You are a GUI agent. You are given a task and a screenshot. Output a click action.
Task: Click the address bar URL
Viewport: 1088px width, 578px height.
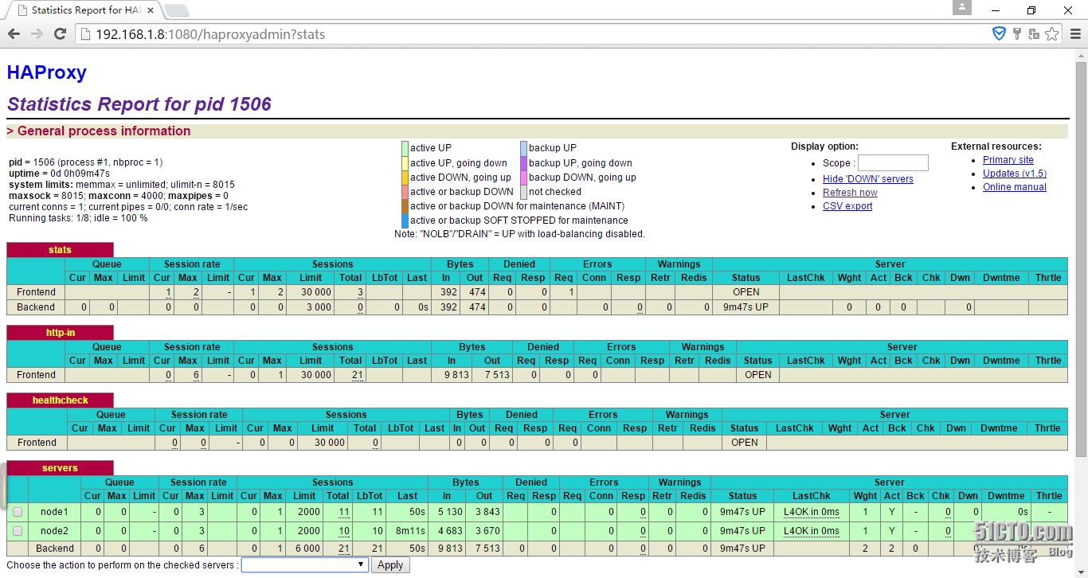point(210,34)
